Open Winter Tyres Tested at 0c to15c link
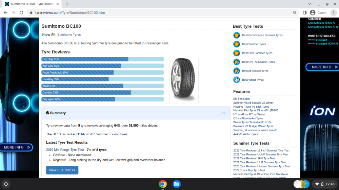 [252, 122]
